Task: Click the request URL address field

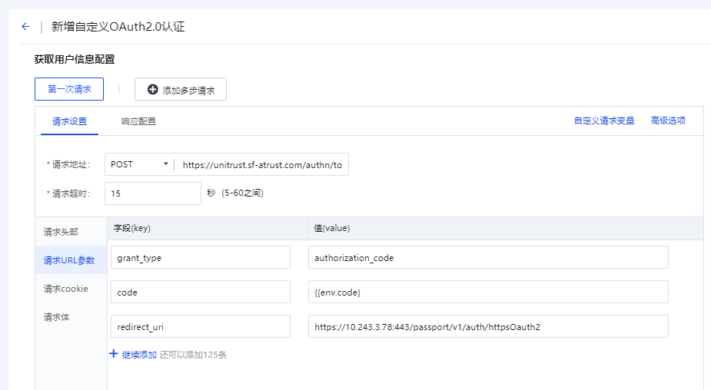Action: coord(262,164)
